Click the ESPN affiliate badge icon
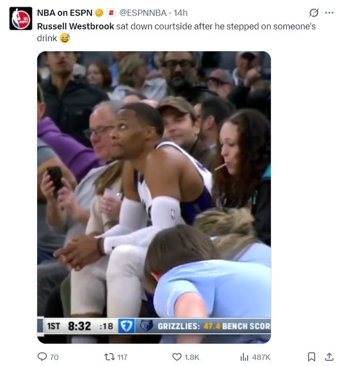 (111, 13)
